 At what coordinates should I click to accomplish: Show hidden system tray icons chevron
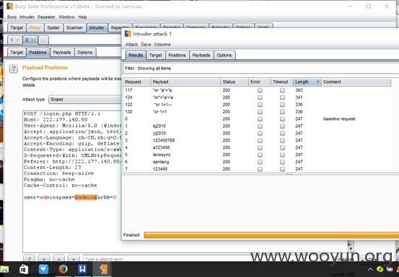click(x=370, y=269)
